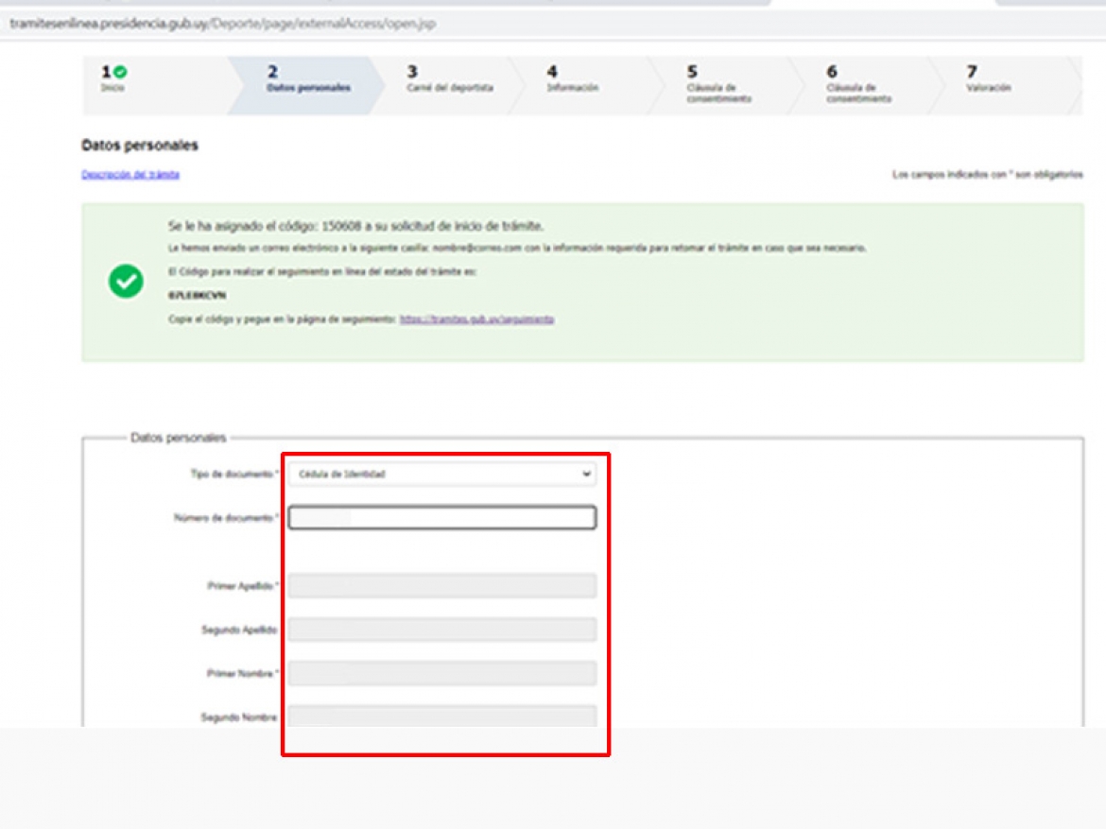Go back to step 1 Inicio
1106x829 pixels.
tap(114, 79)
